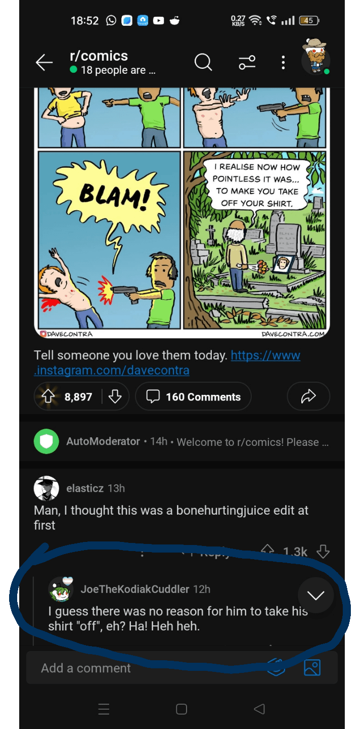Screen dimensions: 364x729
Task: Open the sort options icon
Action: [247, 62]
